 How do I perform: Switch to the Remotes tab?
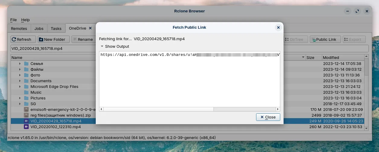pyautogui.click(x=19, y=28)
